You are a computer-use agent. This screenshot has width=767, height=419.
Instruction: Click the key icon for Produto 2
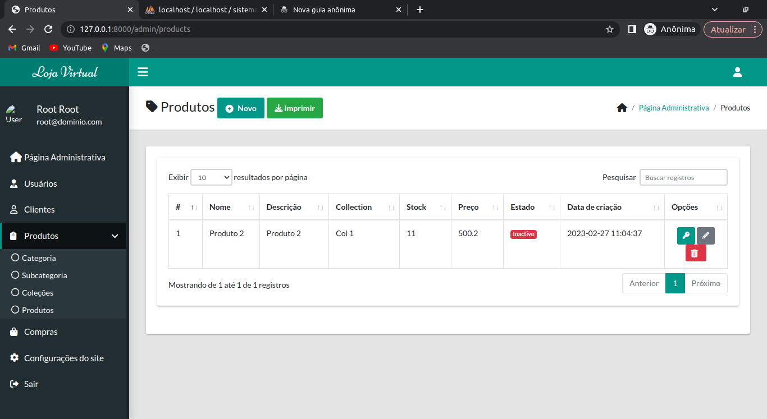tap(686, 236)
